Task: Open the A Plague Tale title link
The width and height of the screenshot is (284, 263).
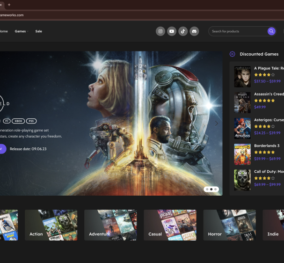Action: [x=269, y=68]
